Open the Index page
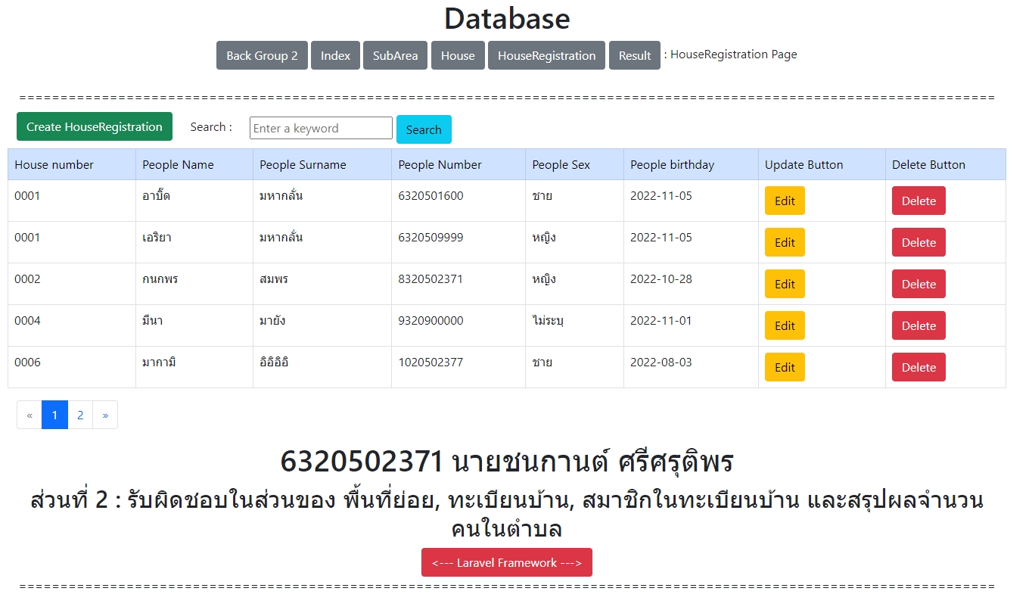This screenshot has height=613, width=1032. [335, 55]
